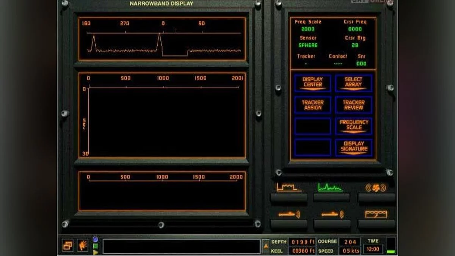
Task: Click the 90 bearing scale label
Action: point(201,24)
